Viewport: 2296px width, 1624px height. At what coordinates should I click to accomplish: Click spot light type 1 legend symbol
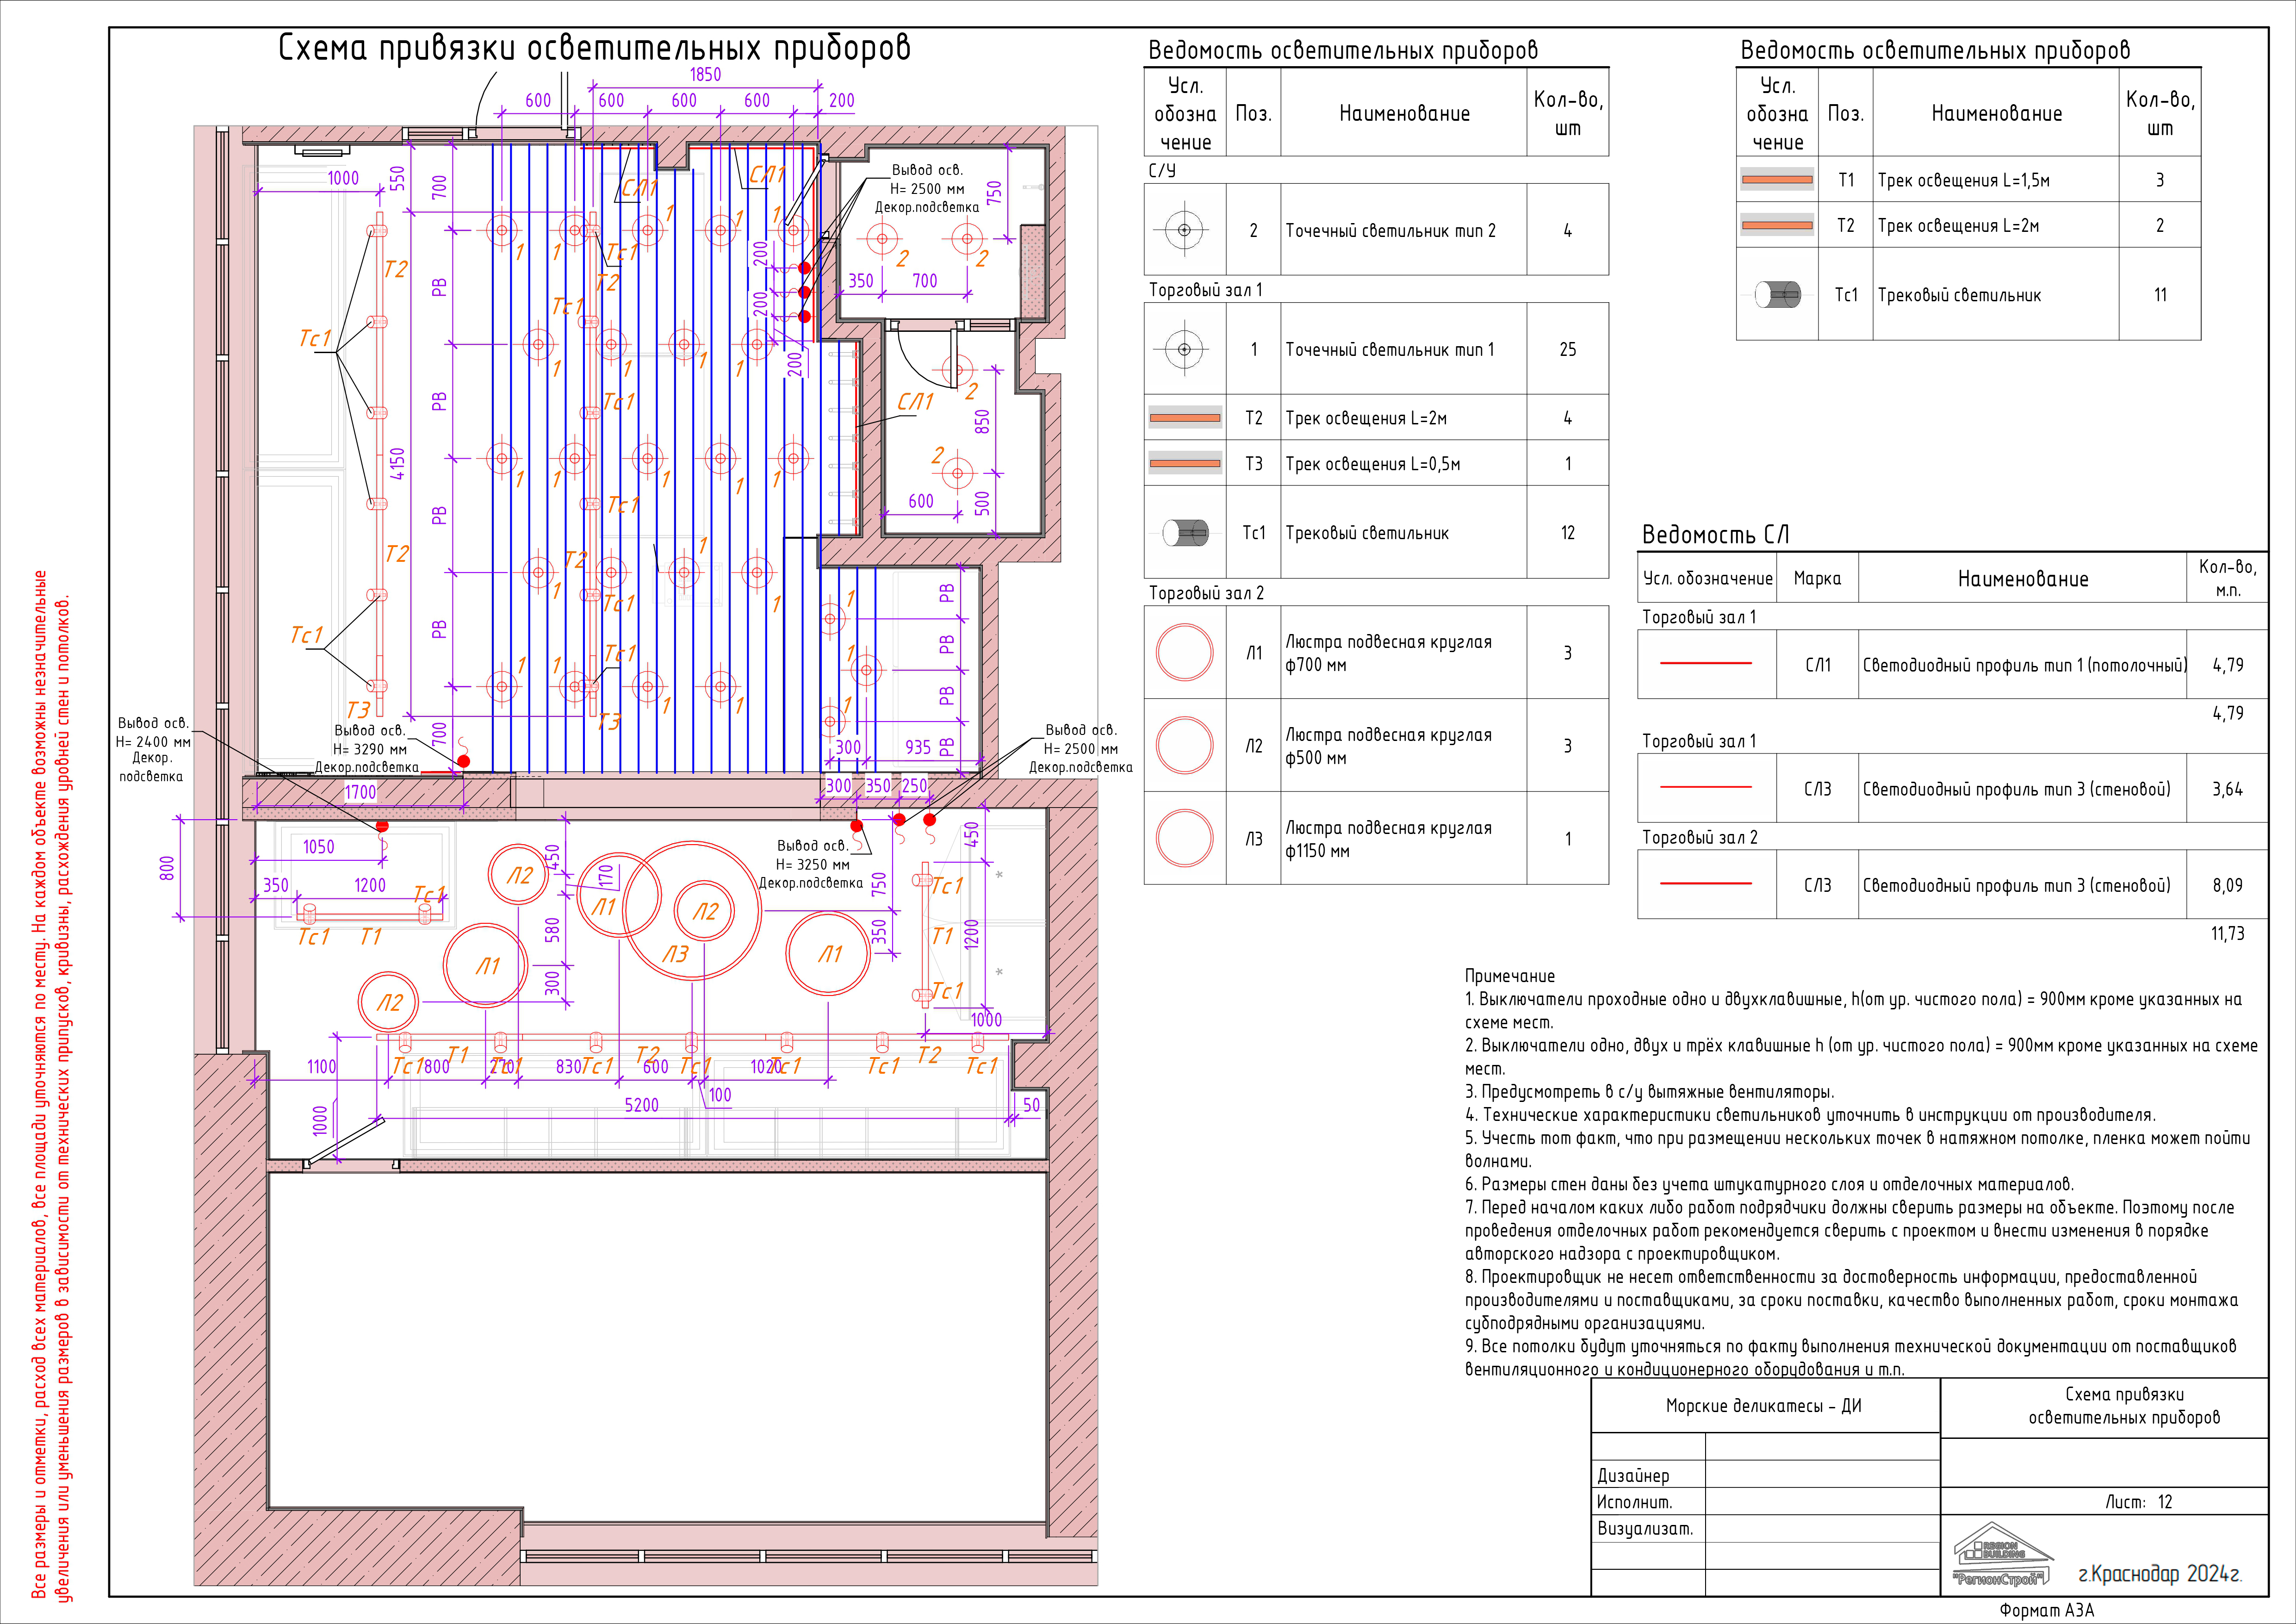pyautogui.click(x=1184, y=349)
